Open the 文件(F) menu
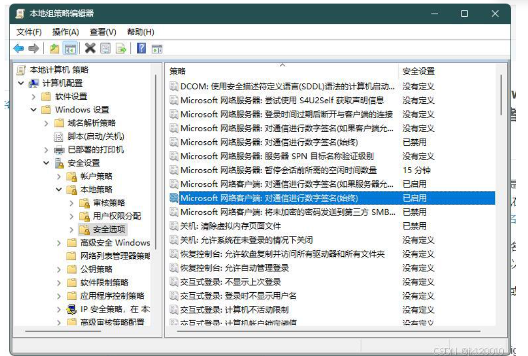528x356 pixels. tap(29, 32)
